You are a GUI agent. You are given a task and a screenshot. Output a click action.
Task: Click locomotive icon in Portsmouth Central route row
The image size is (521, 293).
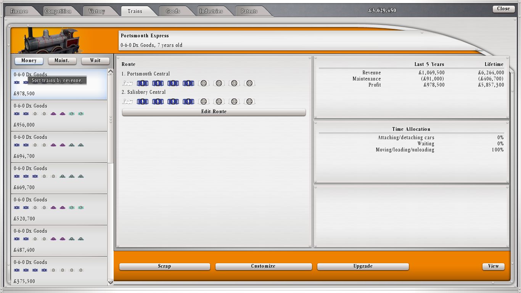coord(128,83)
